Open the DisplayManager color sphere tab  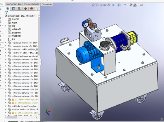[x=32, y=9]
